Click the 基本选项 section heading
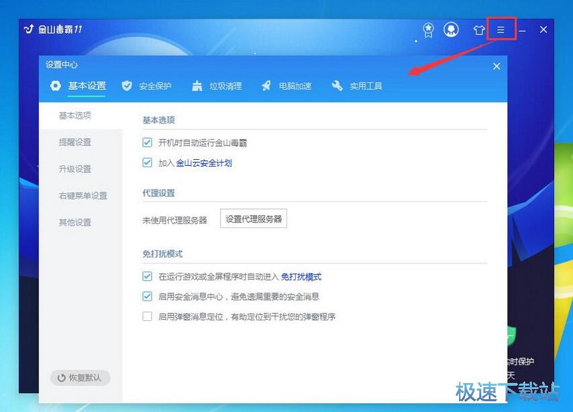The height and width of the screenshot is (412, 573). [158, 120]
